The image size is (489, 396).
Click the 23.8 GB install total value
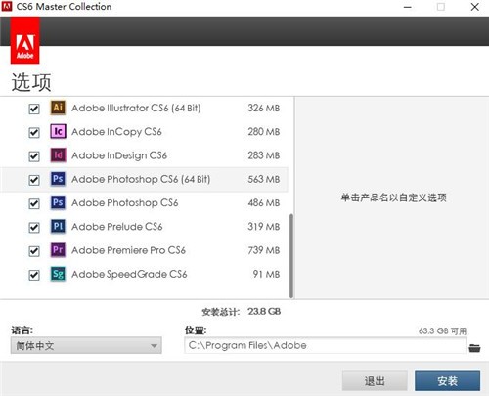(264, 312)
